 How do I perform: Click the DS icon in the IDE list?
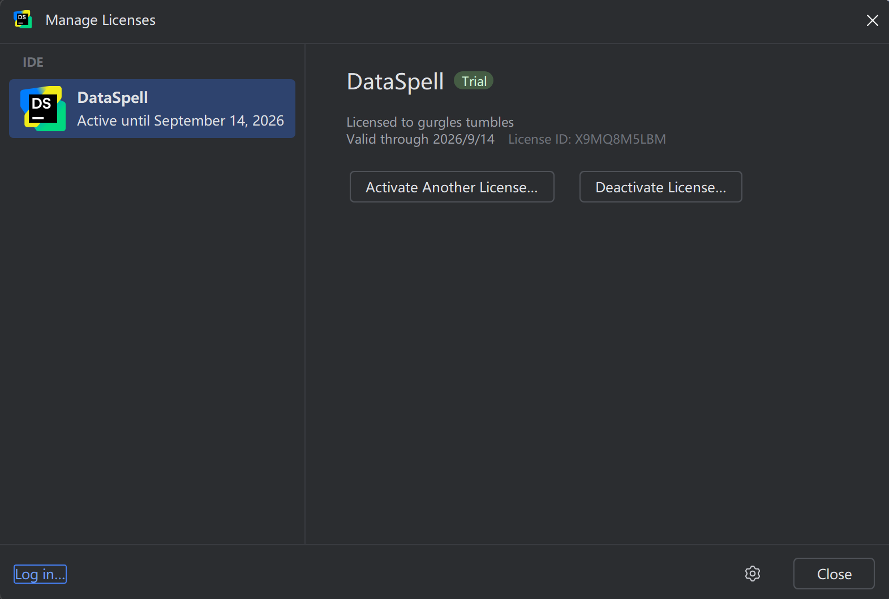click(x=43, y=109)
